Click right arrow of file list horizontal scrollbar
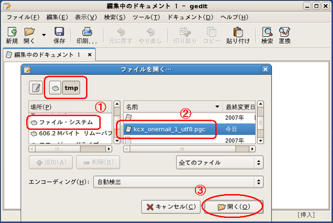Viewport: 333px width, 223px height. [x=253, y=149]
